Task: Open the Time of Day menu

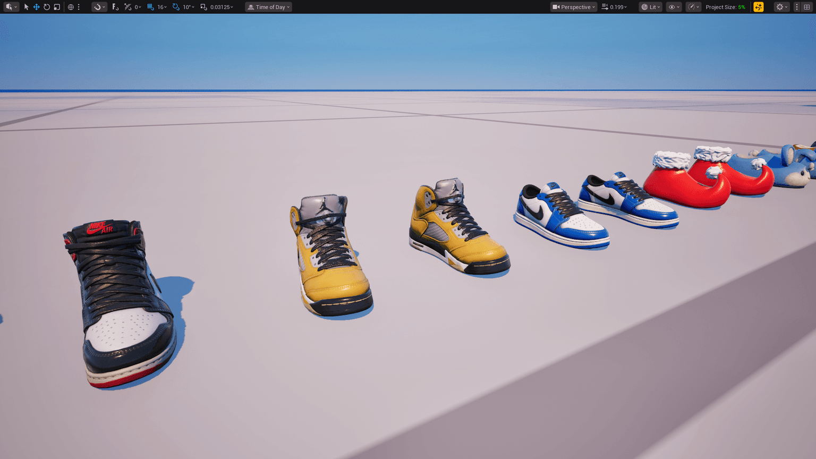Action: (268, 7)
